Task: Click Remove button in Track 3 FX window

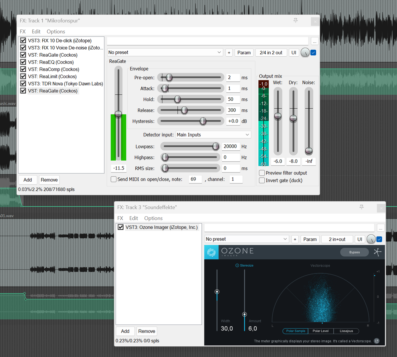Action: point(147,331)
